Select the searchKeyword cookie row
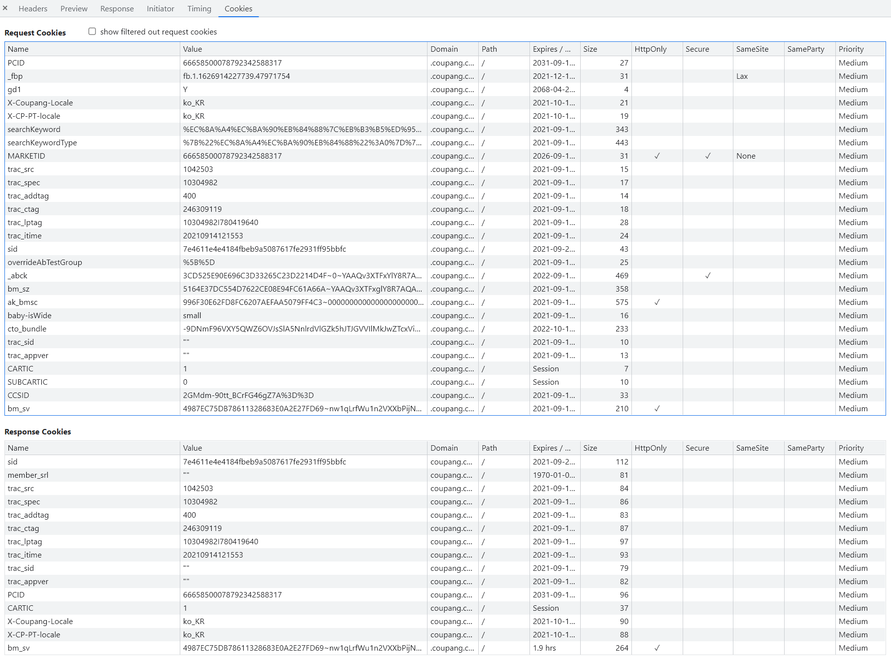This screenshot has height=659, width=891. pos(445,130)
